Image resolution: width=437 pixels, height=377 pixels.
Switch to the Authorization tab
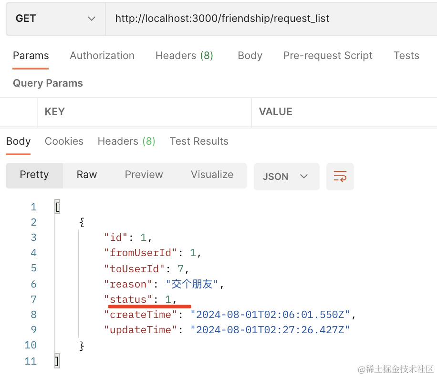[102, 56]
